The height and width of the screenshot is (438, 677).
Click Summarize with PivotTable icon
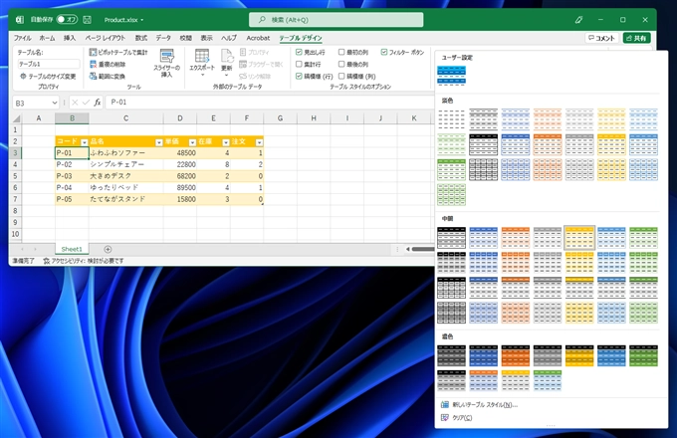[x=93, y=52]
